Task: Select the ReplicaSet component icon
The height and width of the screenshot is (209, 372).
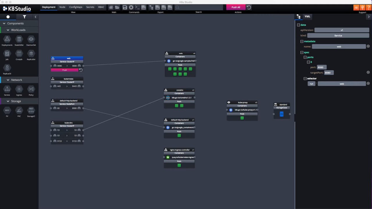Action: pos(31,53)
